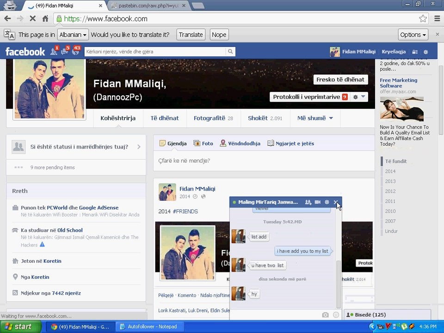Open the globe notifications with 43

point(75,51)
